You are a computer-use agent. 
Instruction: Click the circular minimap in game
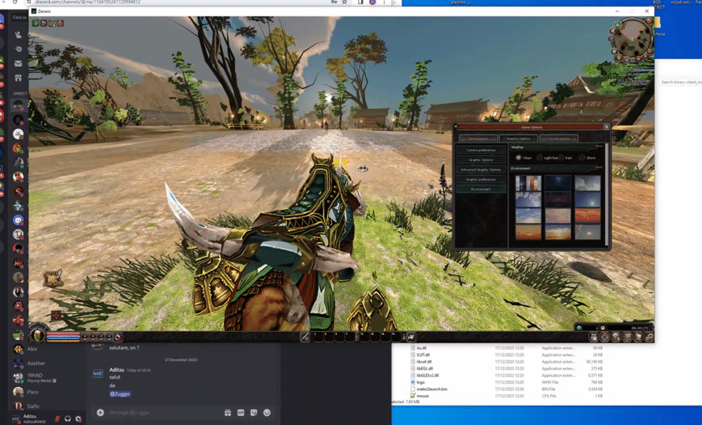point(633,39)
